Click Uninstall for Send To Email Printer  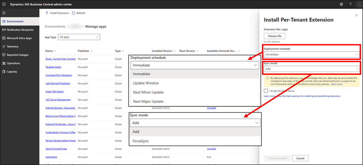click(x=211, y=149)
